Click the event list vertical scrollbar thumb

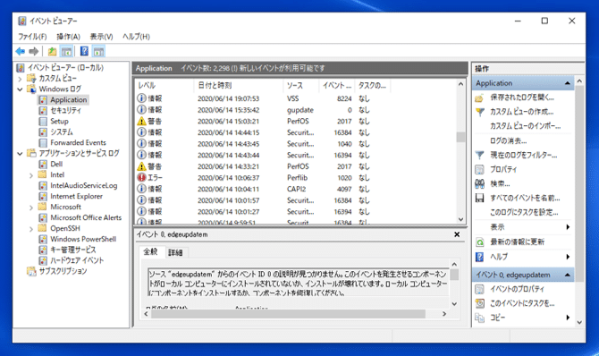(460, 137)
